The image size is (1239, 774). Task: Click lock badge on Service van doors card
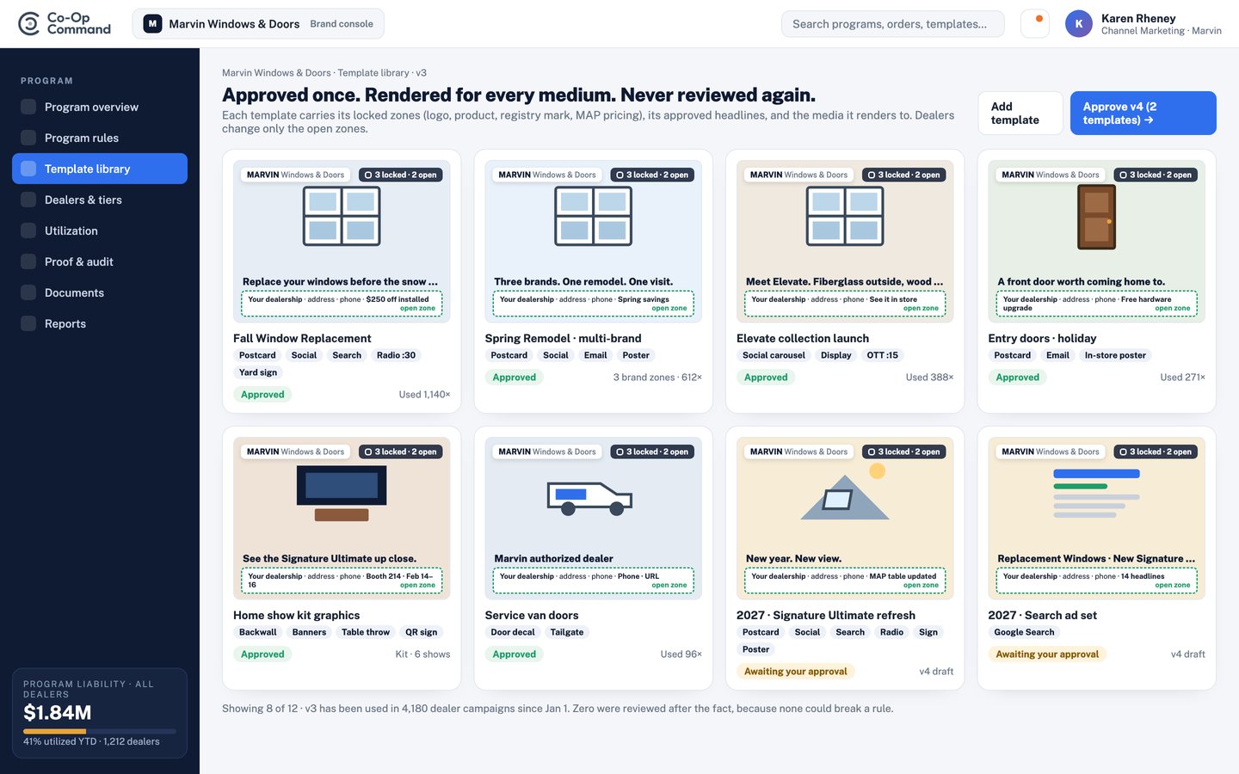tap(652, 451)
